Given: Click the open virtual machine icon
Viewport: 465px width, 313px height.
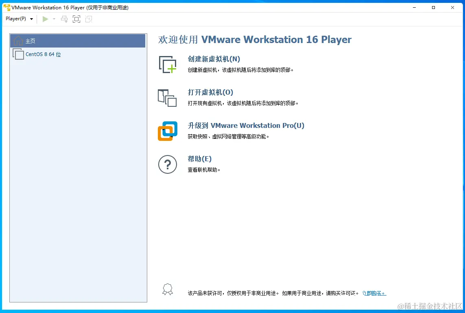Looking at the screenshot, I should [167, 98].
